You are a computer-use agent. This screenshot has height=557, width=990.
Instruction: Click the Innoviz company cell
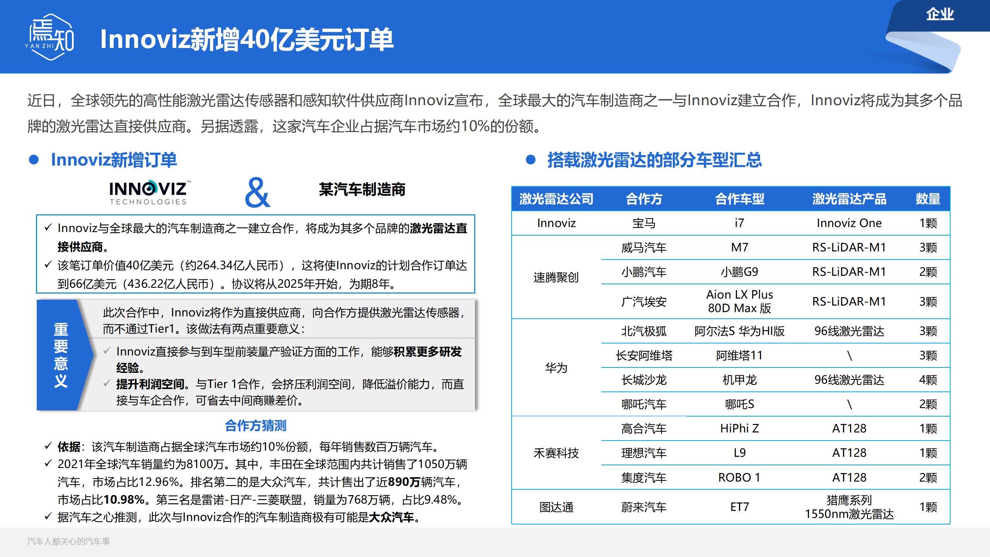tap(556, 223)
